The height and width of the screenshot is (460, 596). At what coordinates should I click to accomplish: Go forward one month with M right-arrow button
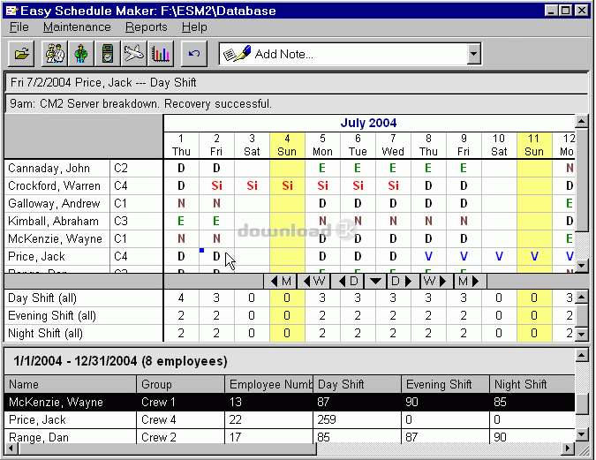click(x=470, y=282)
